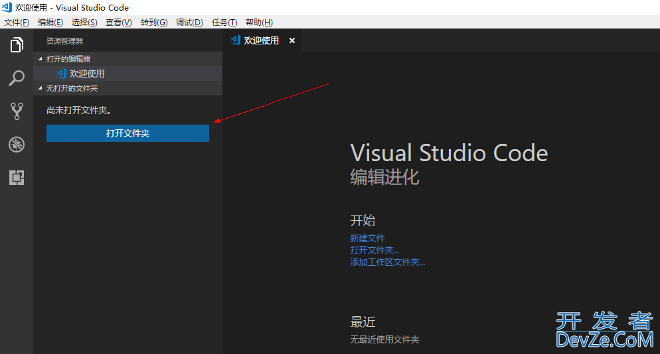Image resolution: width=660 pixels, height=354 pixels.
Task: Open the Explorer view in activity bar
Action: coord(17,45)
